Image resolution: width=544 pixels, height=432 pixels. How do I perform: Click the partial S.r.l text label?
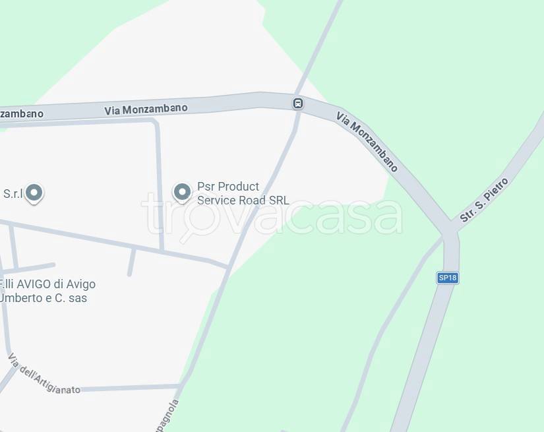13,193
